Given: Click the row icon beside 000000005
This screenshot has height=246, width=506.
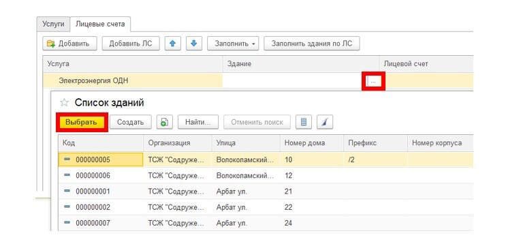Looking at the screenshot, I should click(x=67, y=159).
